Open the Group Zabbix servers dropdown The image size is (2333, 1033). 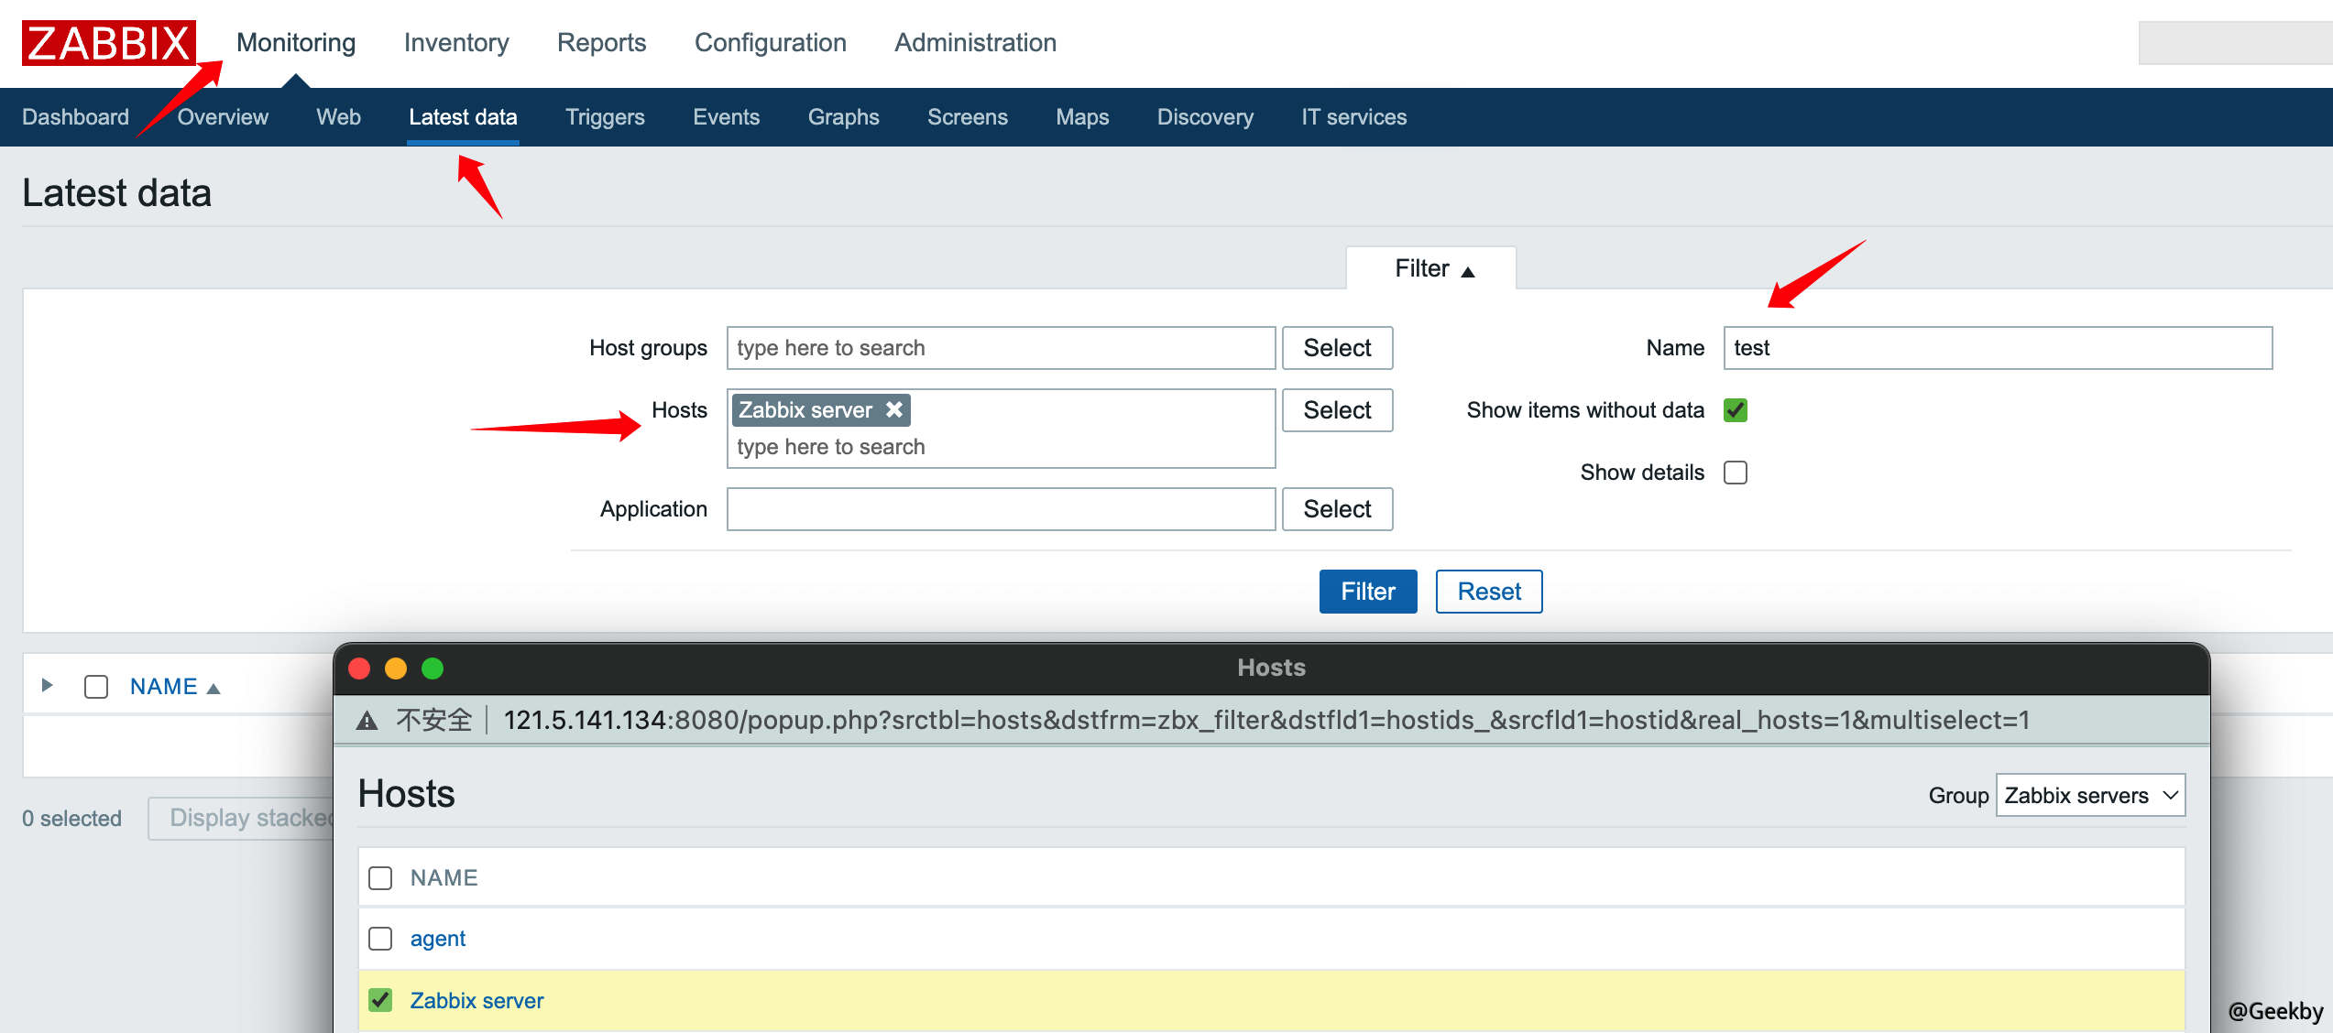pos(2089,795)
